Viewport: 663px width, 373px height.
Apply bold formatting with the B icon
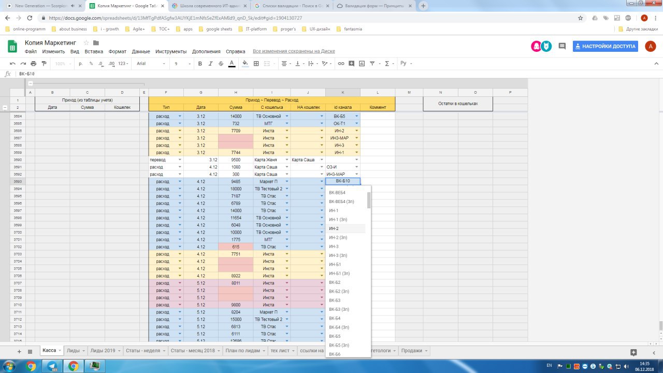(200, 63)
